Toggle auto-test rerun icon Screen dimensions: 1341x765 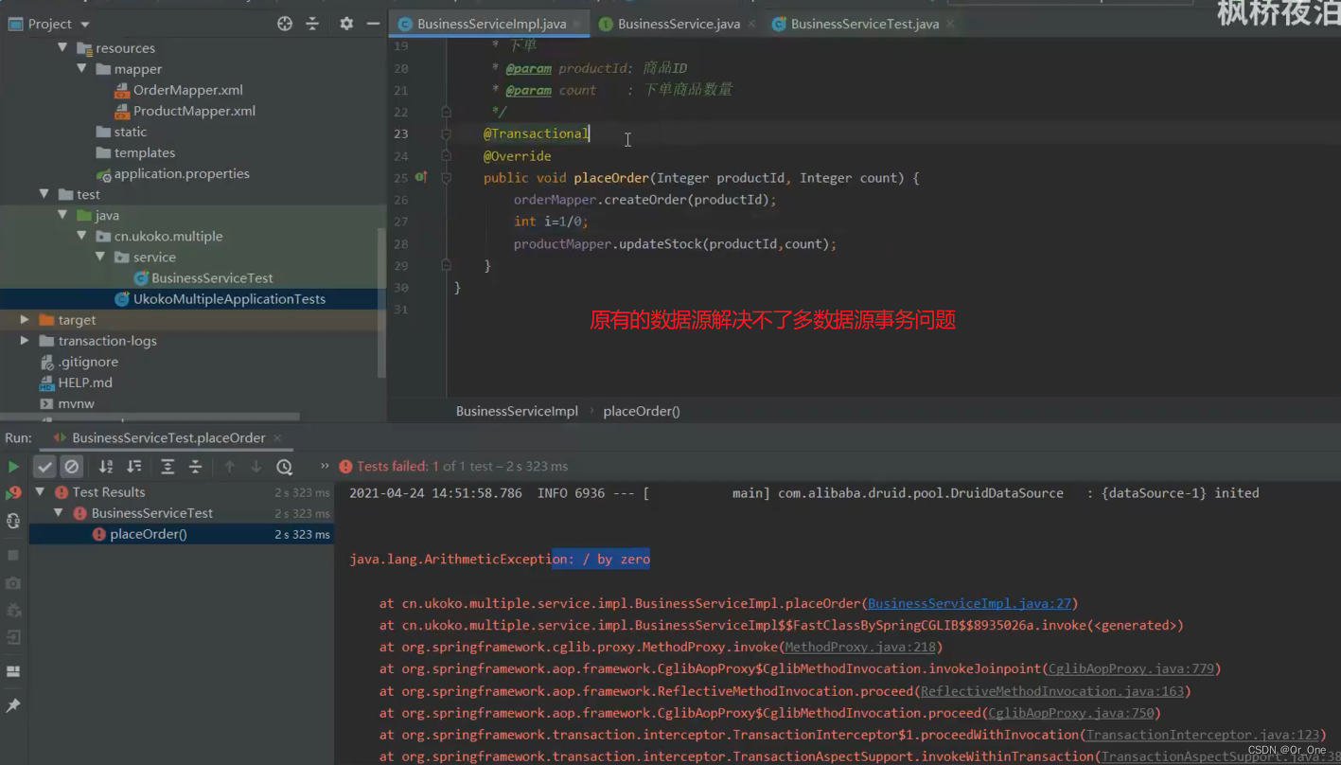(13, 521)
